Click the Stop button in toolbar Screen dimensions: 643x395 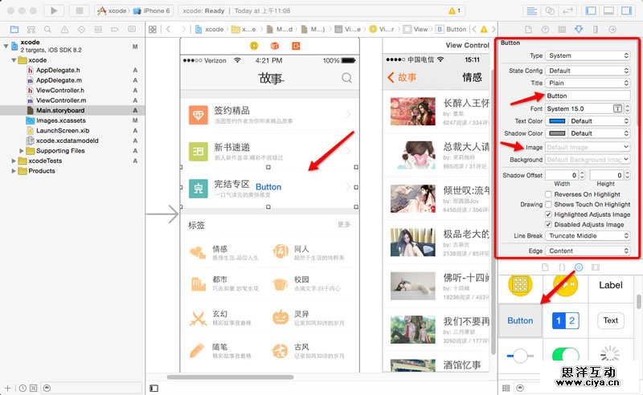[79, 10]
